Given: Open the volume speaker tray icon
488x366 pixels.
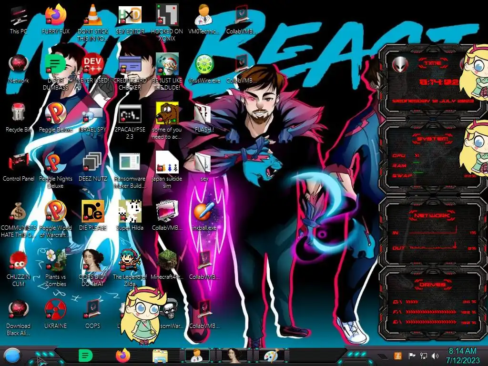Looking at the screenshot, I should click(x=435, y=356).
